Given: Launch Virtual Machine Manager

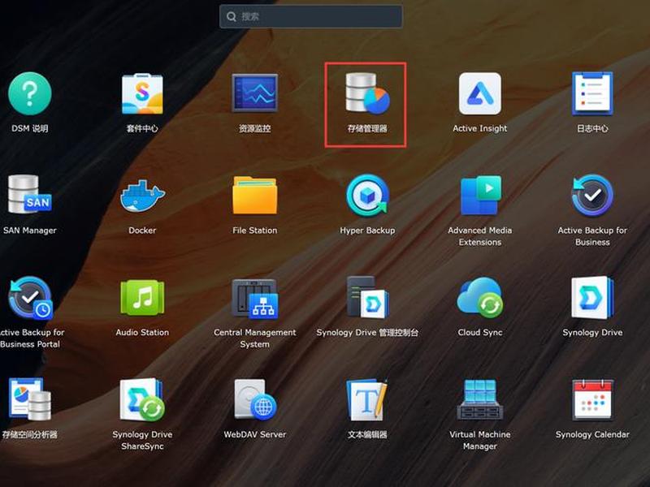Looking at the screenshot, I should 480,399.
